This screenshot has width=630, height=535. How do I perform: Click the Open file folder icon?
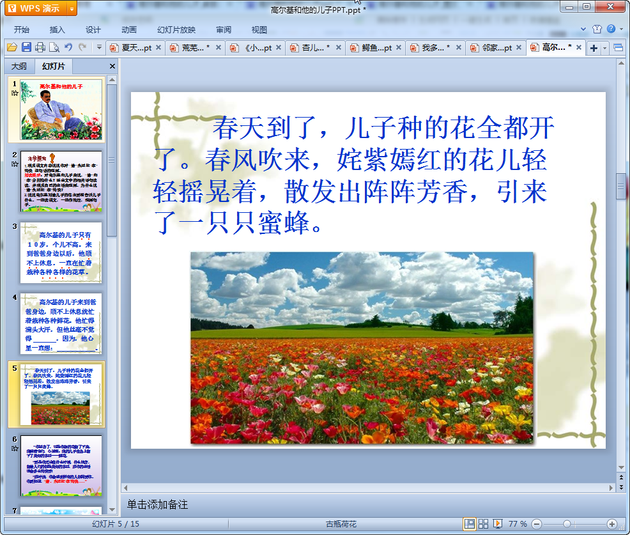tap(12, 47)
